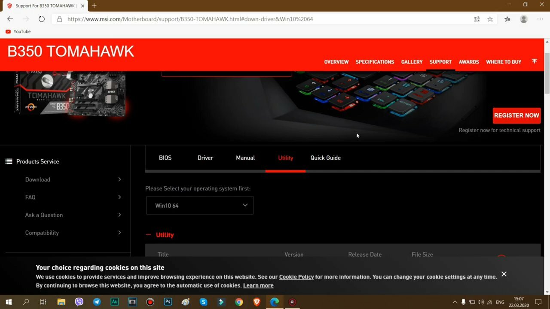The width and height of the screenshot is (550, 309).
Task: Launch Photoshop from the taskbar
Action: [x=168, y=302]
